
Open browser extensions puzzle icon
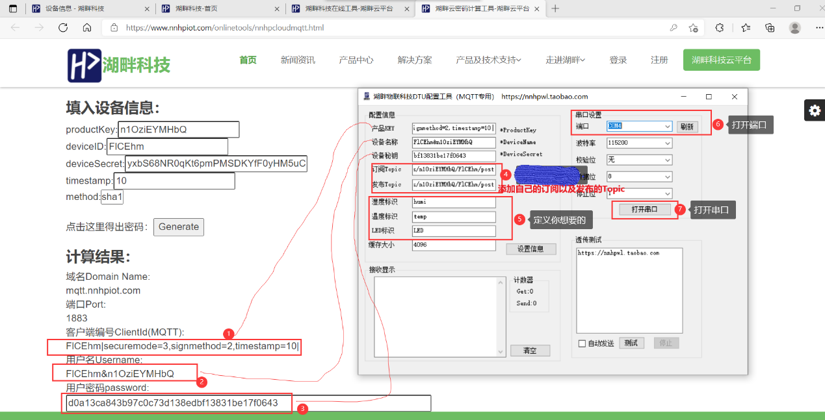720,28
